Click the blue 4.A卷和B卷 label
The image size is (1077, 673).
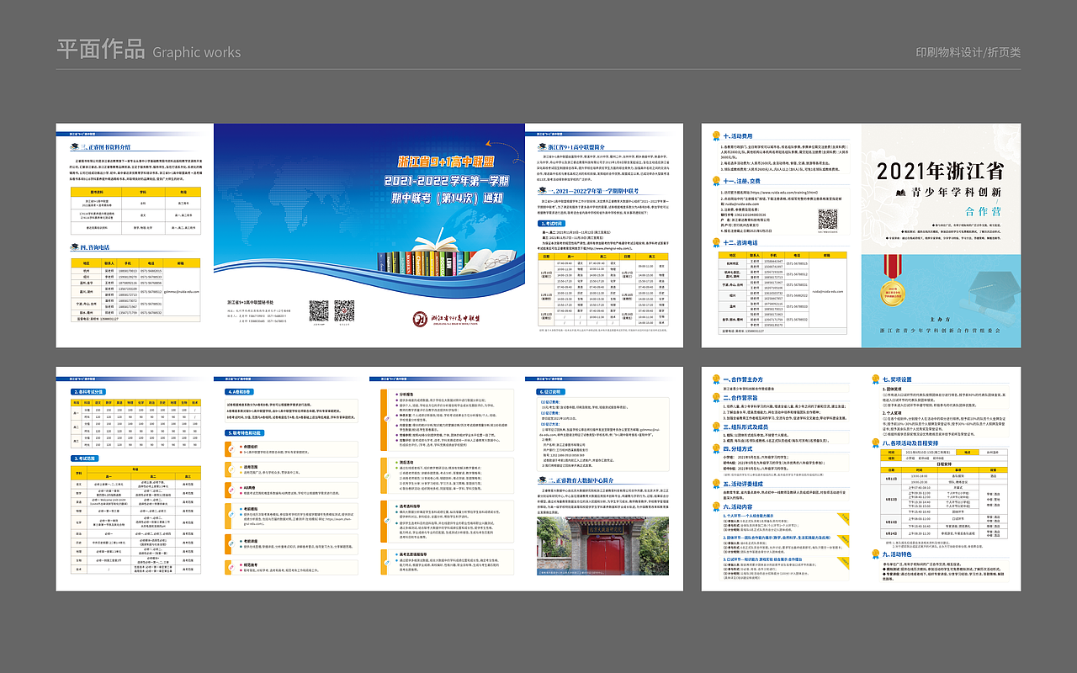point(240,392)
